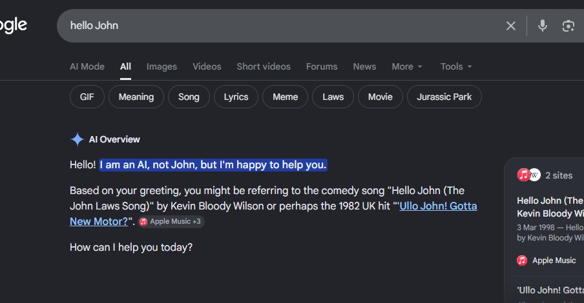This screenshot has height=303, width=584.
Task: Select the Movie filter chip
Action: 381,97
